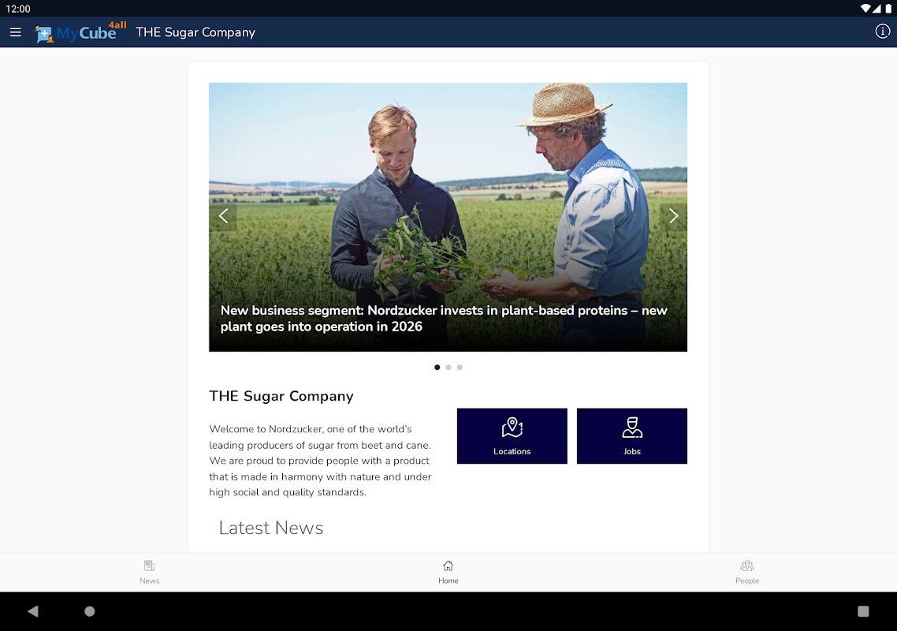Click the "Welcome to Nordzucker" paragraph
This screenshot has width=897, height=631.
[x=320, y=461]
